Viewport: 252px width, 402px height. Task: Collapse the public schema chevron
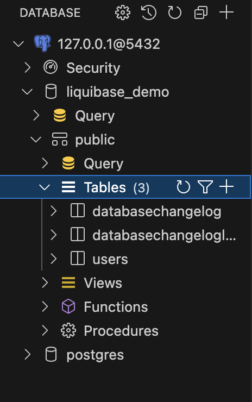tap(36, 140)
